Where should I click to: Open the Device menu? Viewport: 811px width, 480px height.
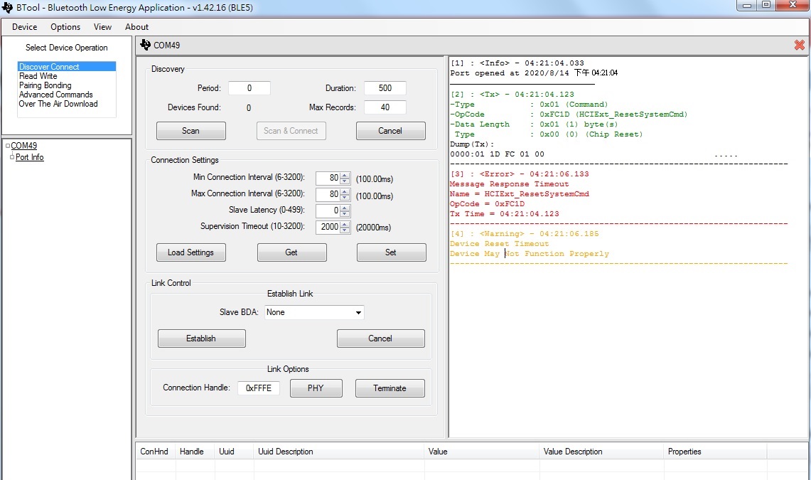point(25,27)
